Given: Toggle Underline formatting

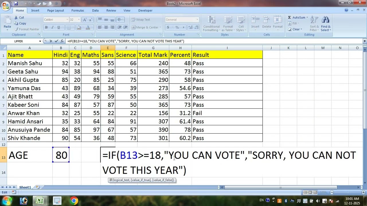Looking at the screenshot, I should (x=59, y=27).
